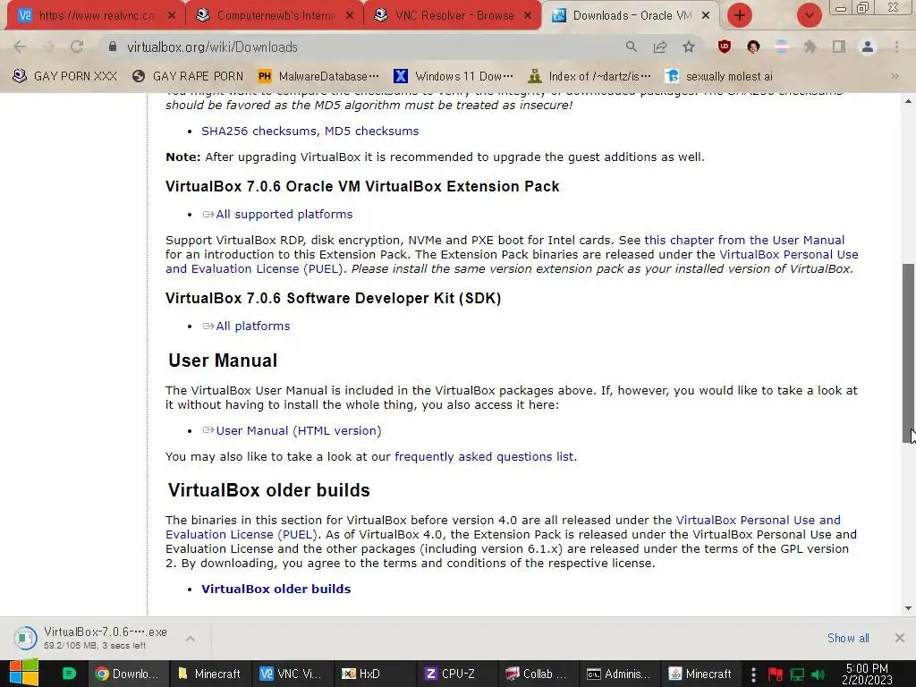View site information via the lock icon

(113, 47)
